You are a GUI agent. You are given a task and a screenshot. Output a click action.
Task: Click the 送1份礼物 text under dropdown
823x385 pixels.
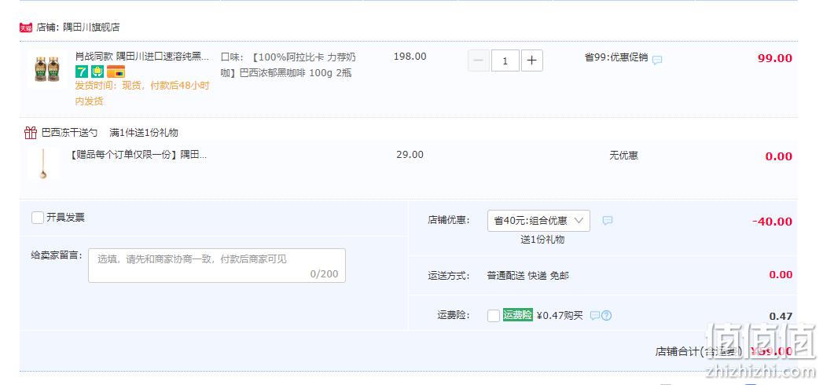[542, 240]
